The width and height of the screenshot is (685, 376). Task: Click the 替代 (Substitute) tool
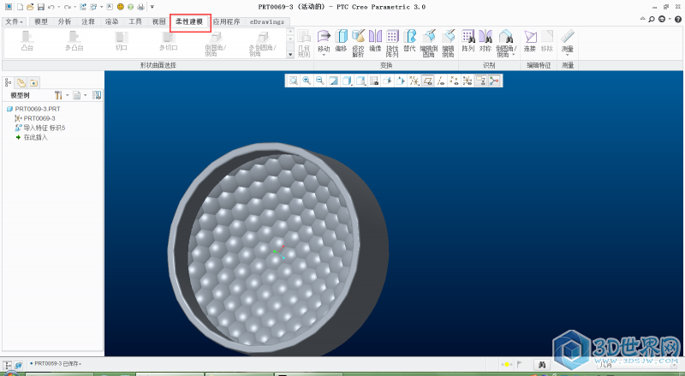409,41
